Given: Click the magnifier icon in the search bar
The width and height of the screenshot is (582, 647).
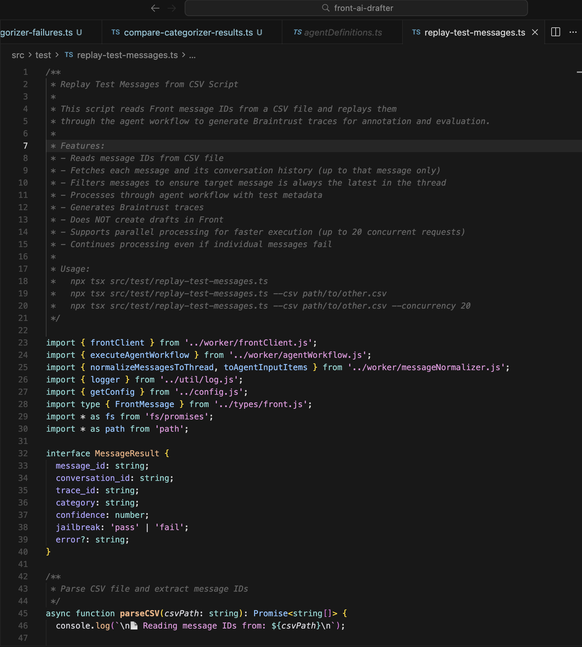Looking at the screenshot, I should pyautogui.click(x=326, y=8).
